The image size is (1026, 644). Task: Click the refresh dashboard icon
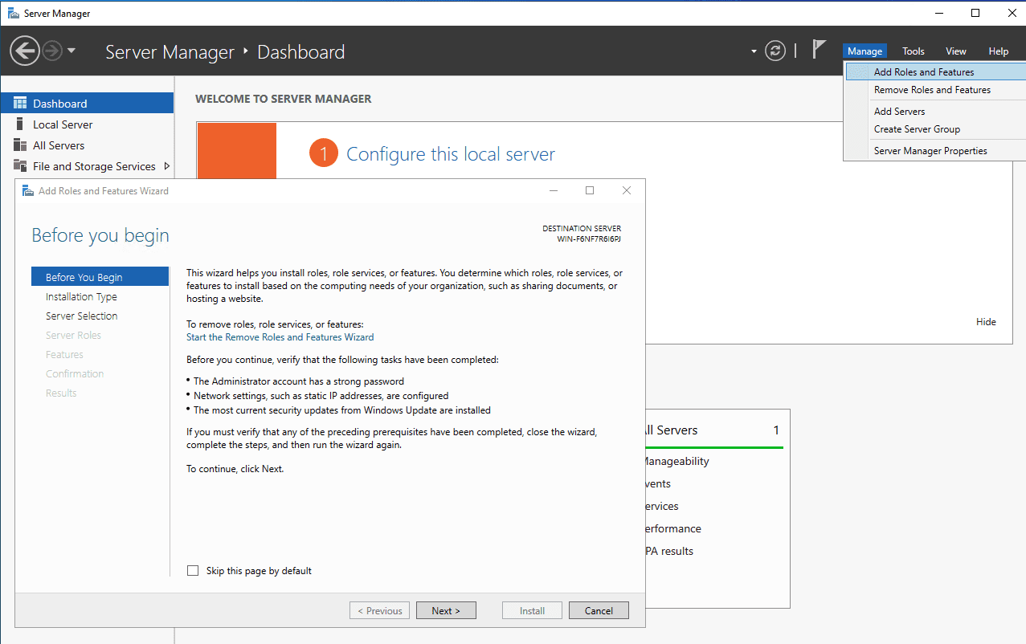775,51
